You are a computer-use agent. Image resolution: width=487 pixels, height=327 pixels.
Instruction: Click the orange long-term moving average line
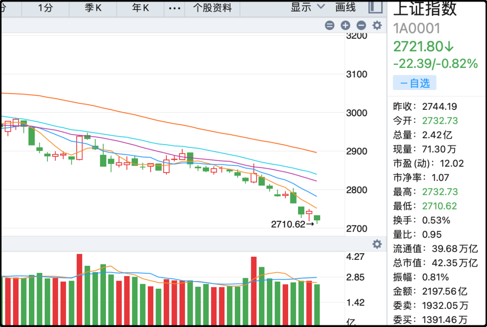point(180,125)
